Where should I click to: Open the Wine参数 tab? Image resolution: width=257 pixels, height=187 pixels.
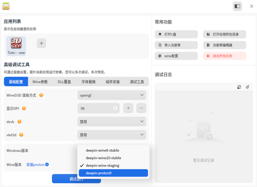(x=40, y=82)
